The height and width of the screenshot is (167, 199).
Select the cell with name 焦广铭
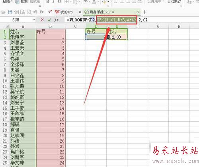[x=23, y=152]
